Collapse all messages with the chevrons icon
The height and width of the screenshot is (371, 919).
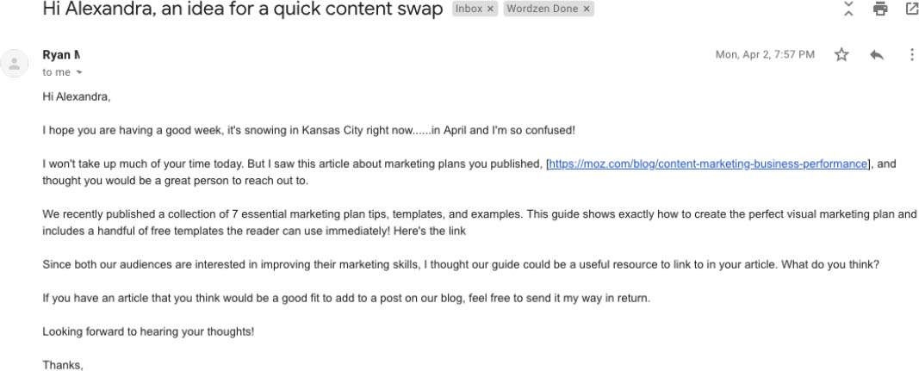[x=848, y=9]
